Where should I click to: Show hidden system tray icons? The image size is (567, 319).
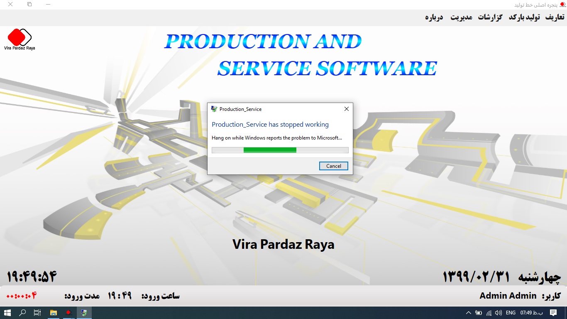469,313
